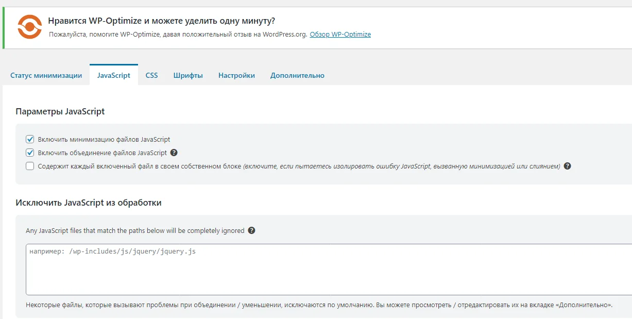Click the 'Any JavaScript files that match' description
This screenshot has width=632, height=319.
(x=135, y=230)
